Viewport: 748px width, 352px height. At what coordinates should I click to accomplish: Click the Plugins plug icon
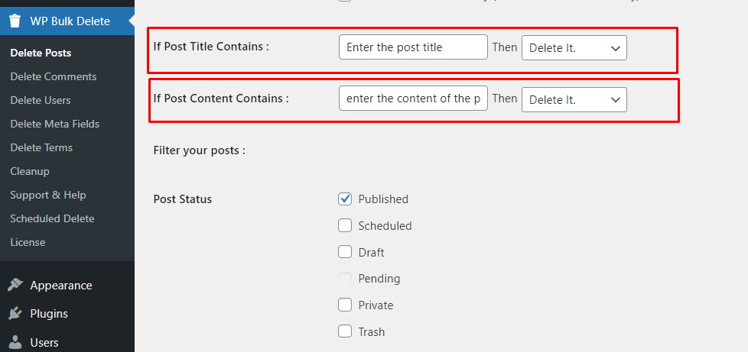tap(15, 314)
